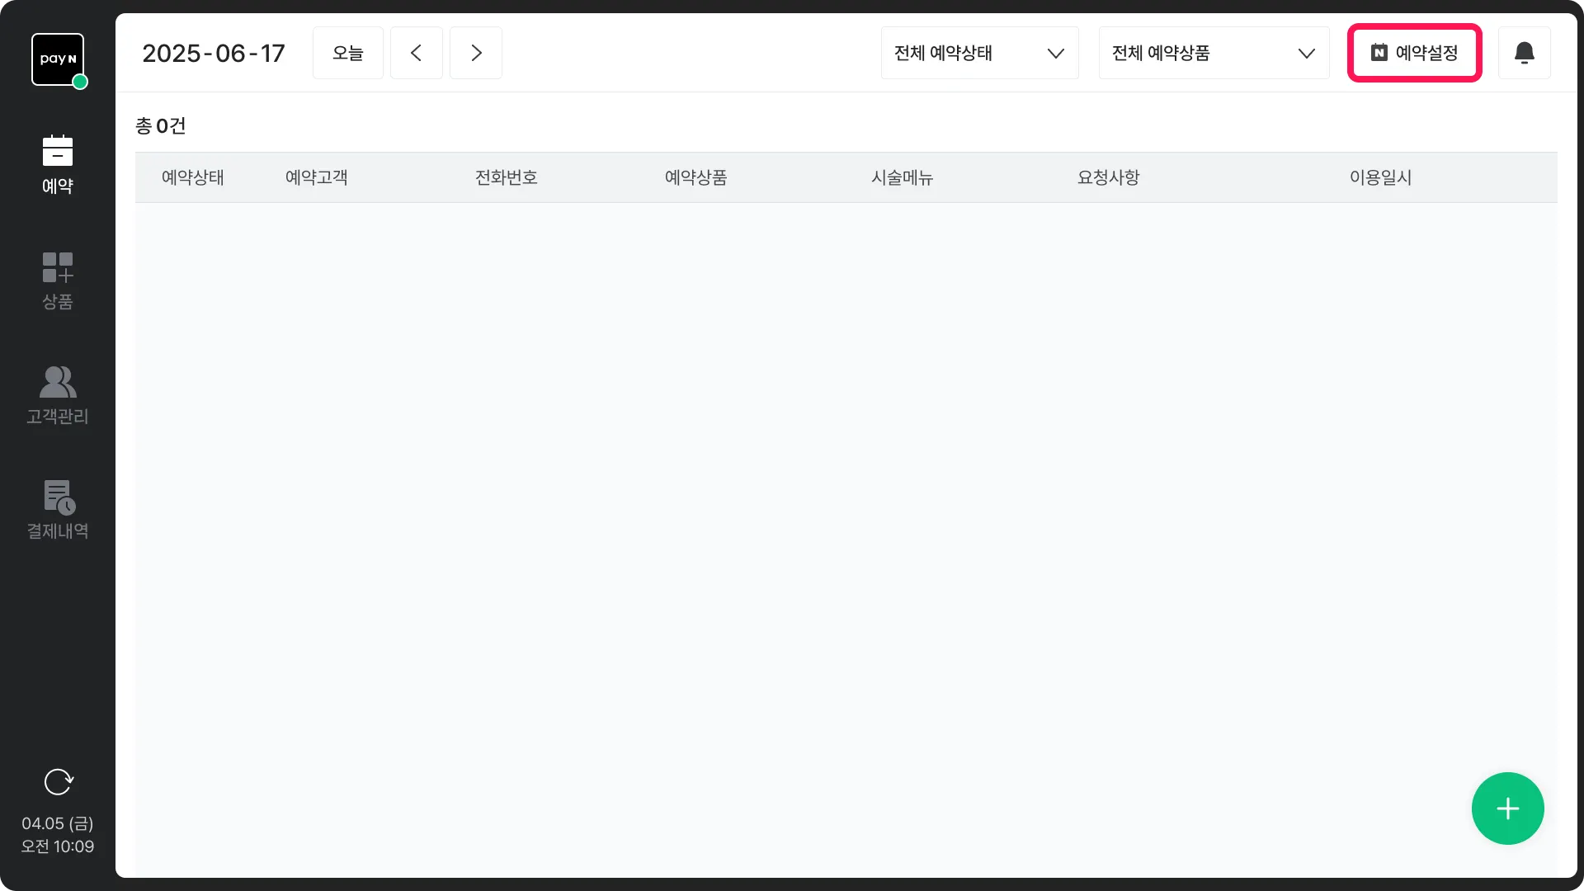Click the green plus add button
1584x891 pixels.
(x=1507, y=808)
